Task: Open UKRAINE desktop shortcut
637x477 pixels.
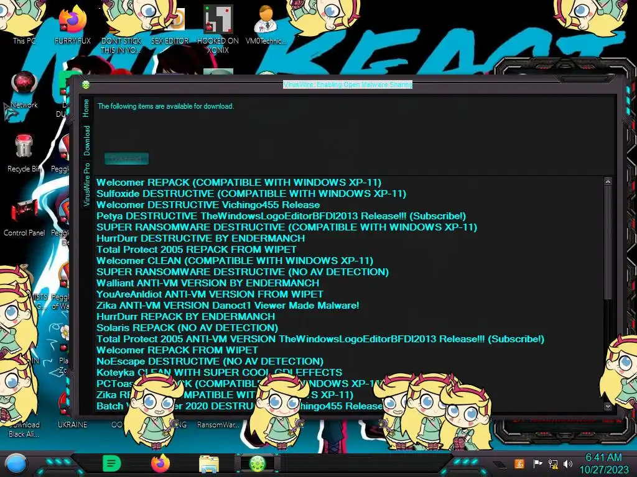Action: click(x=72, y=424)
